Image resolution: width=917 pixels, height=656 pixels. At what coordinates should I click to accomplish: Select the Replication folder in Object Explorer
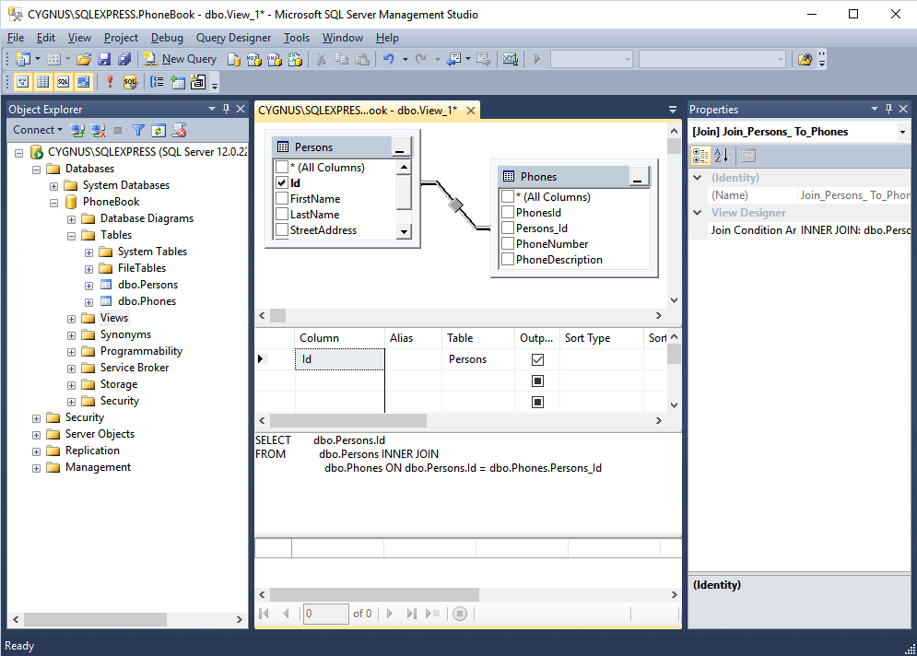(92, 451)
